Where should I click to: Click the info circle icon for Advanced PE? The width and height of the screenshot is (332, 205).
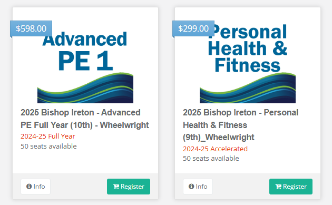(29, 187)
